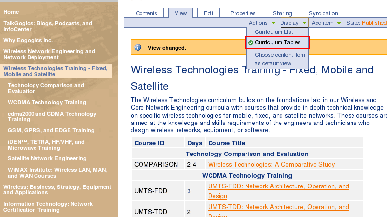Select Wireless Technologies Training sidebar item
387x217 pixels.
tap(56, 71)
